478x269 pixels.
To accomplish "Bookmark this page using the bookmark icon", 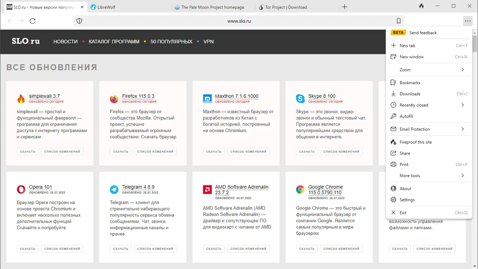I will click(398, 21).
